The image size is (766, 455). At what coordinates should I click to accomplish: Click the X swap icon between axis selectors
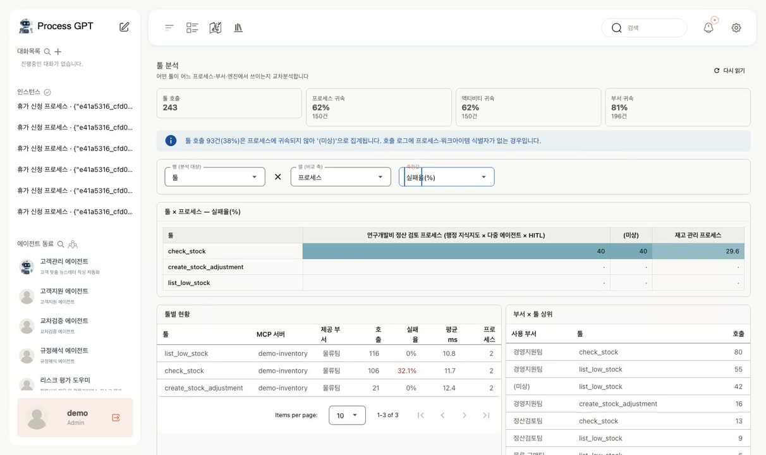coord(277,177)
